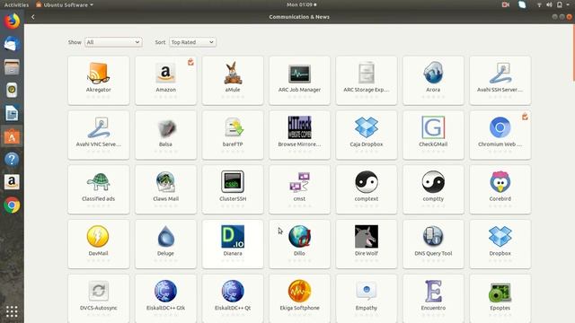Open the Claws Mail tile
Image resolution: width=575 pixels, height=323 pixels.
pos(165,189)
